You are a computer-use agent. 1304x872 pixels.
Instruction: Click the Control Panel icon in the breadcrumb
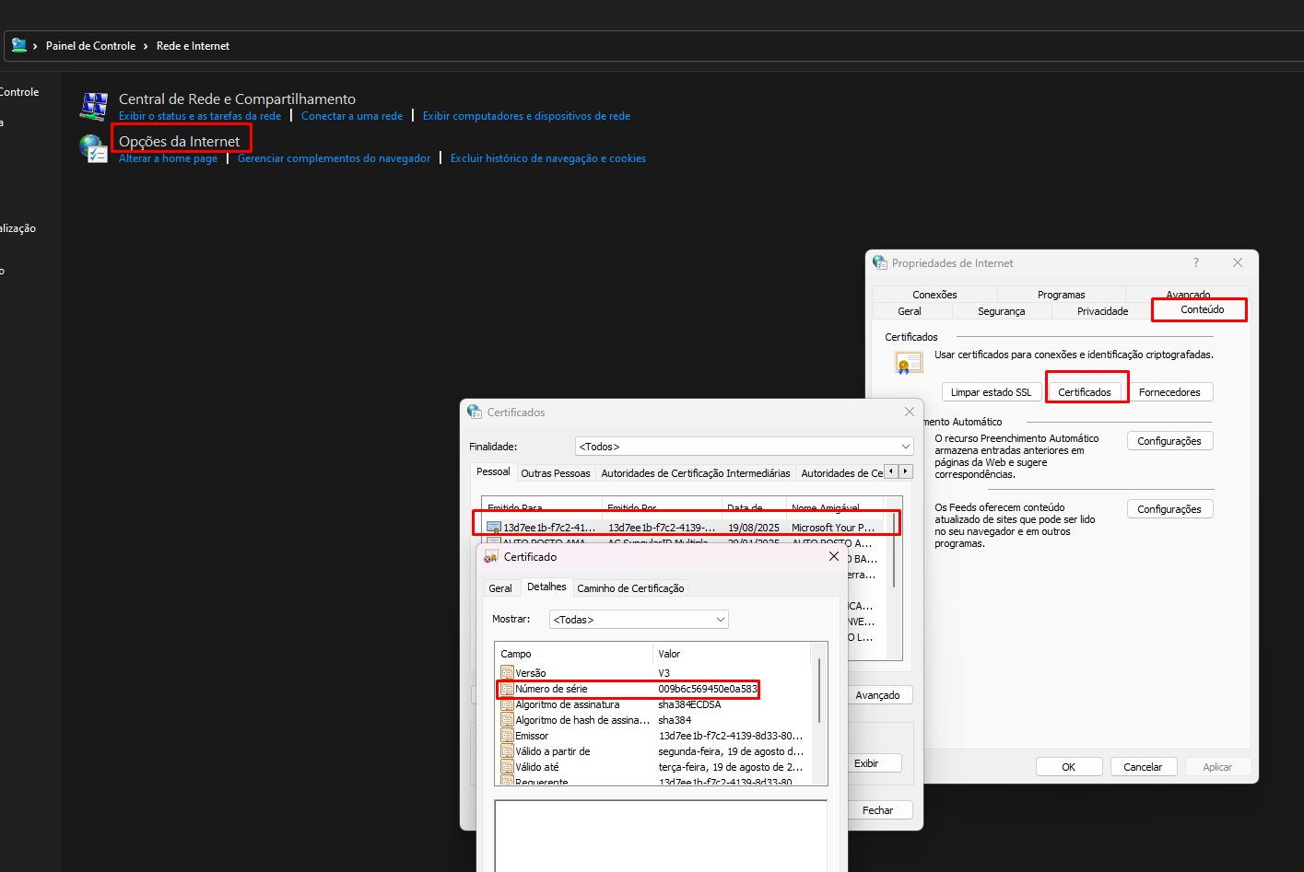tap(18, 45)
